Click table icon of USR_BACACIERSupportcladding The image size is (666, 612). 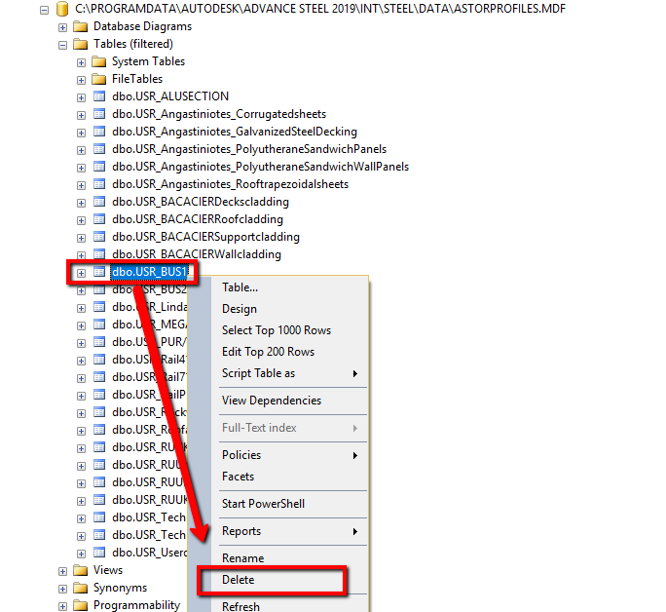point(99,237)
